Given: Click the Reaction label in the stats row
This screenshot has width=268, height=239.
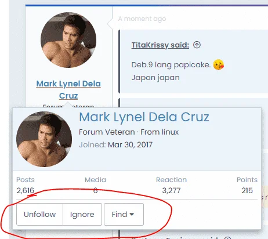Looking at the screenshot, I should pos(171,180).
